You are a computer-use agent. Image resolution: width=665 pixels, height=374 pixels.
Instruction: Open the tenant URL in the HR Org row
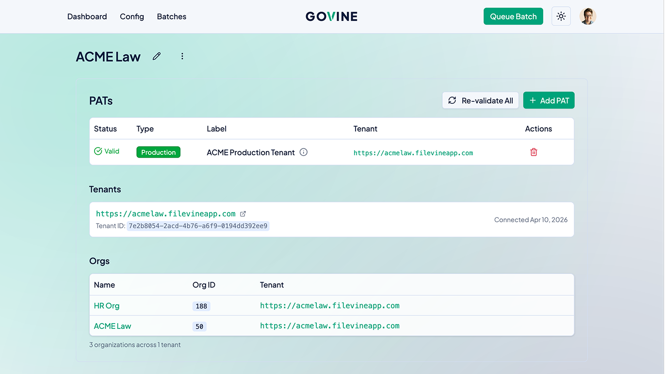(330, 306)
